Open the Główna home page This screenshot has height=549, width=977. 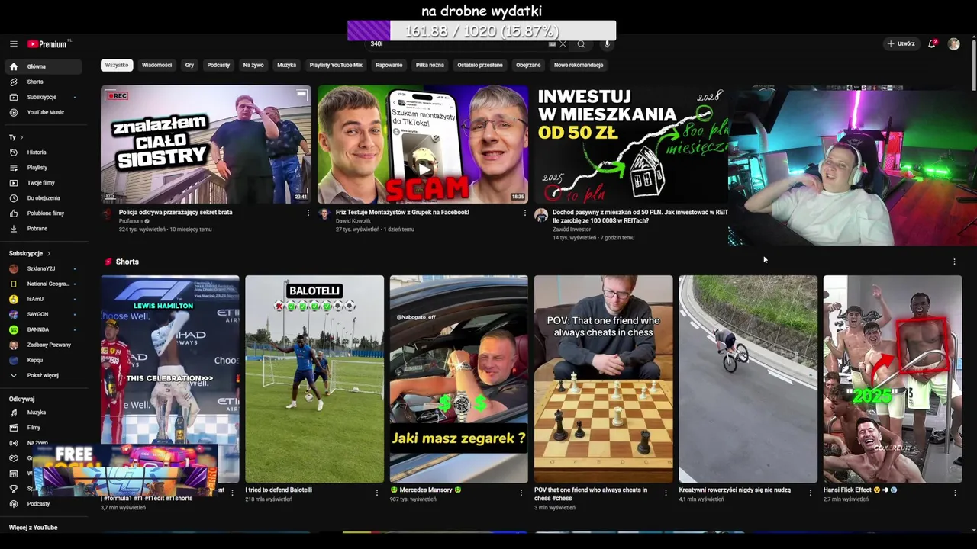(44, 66)
